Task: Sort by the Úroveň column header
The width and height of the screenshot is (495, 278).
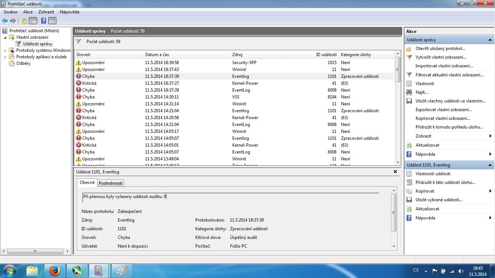Action: 109,55
